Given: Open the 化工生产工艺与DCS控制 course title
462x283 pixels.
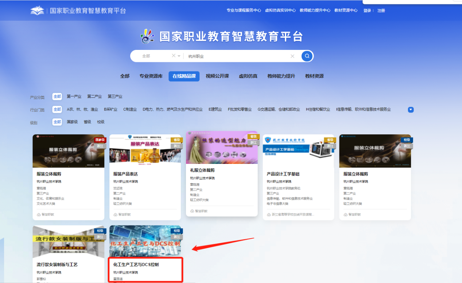Looking at the screenshot, I should tap(136, 264).
